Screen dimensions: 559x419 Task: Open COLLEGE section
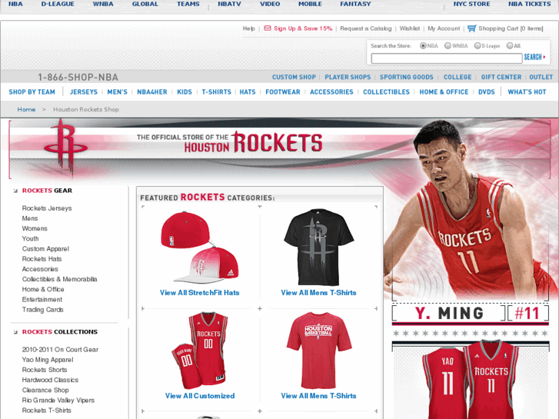458,77
